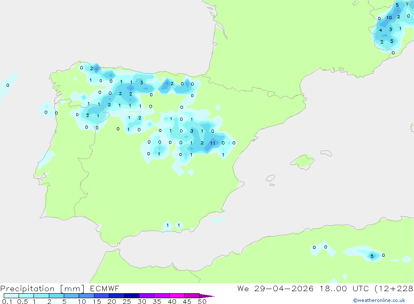Click legend label '45'
The height and width of the screenshot is (304, 414).
(x=187, y=302)
